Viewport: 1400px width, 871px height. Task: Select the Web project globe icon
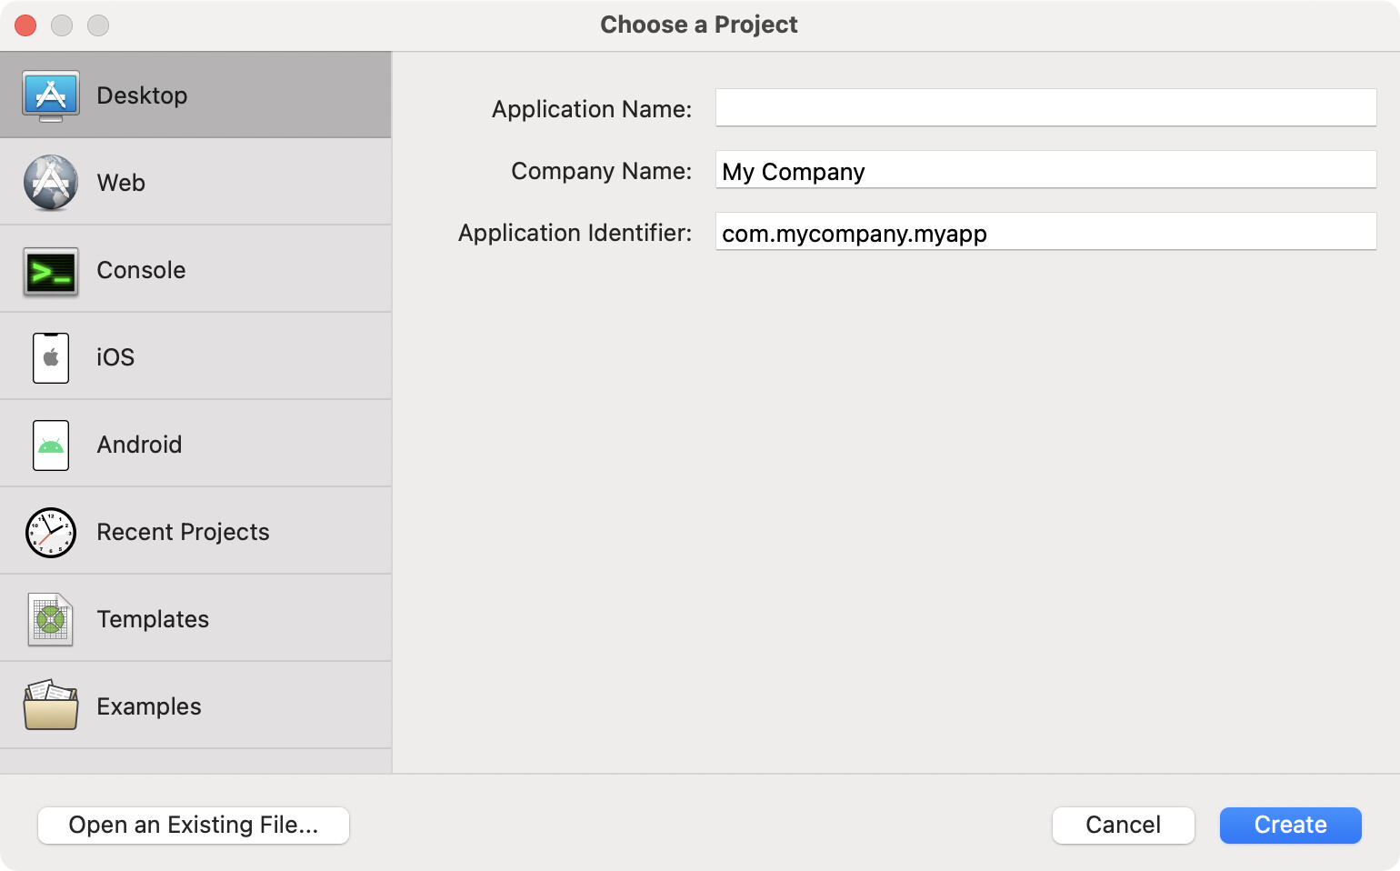[51, 183]
